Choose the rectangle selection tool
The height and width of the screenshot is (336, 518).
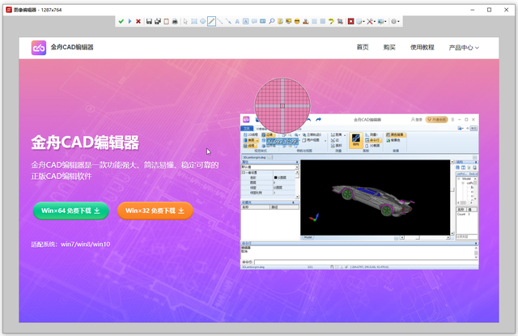click(194, 22)
